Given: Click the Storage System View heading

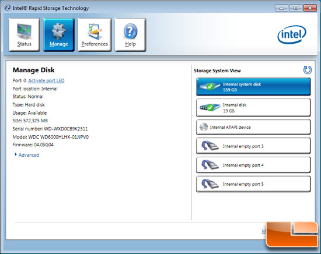Looking at the screenshot, I should click(217, 70).
